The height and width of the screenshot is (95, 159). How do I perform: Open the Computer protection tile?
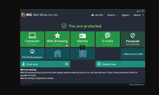click(32, 39)
